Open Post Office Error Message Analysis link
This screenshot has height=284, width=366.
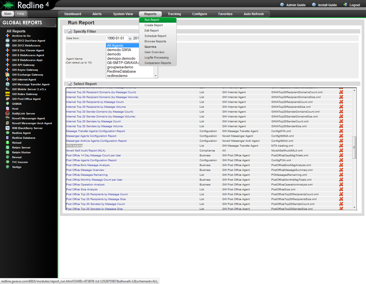coord(88,165)
